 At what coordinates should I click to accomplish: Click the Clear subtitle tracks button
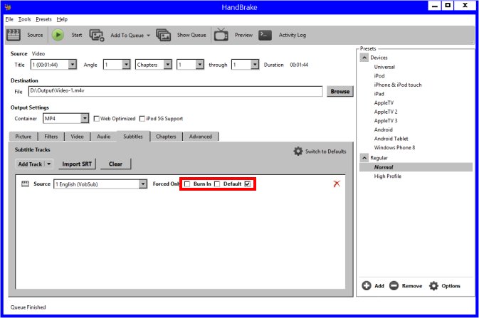115,164
